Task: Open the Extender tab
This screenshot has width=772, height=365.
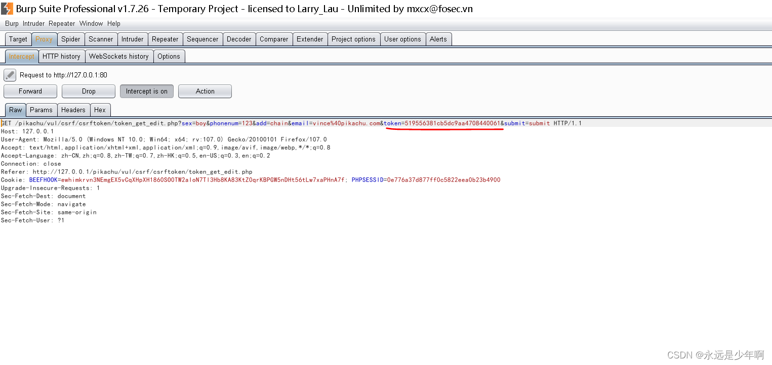Action: pos(310,39)
